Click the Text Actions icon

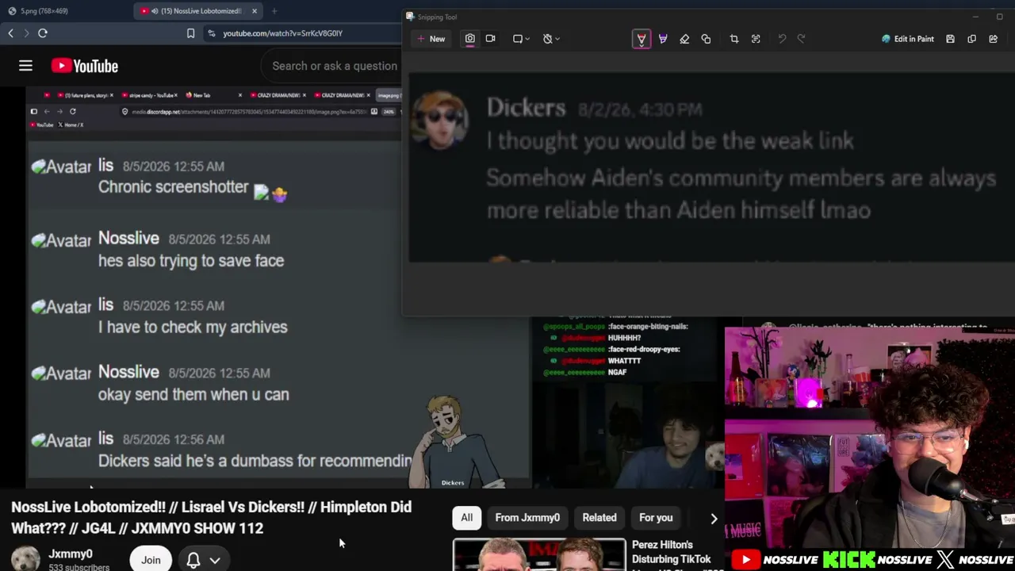pos(756,39)
